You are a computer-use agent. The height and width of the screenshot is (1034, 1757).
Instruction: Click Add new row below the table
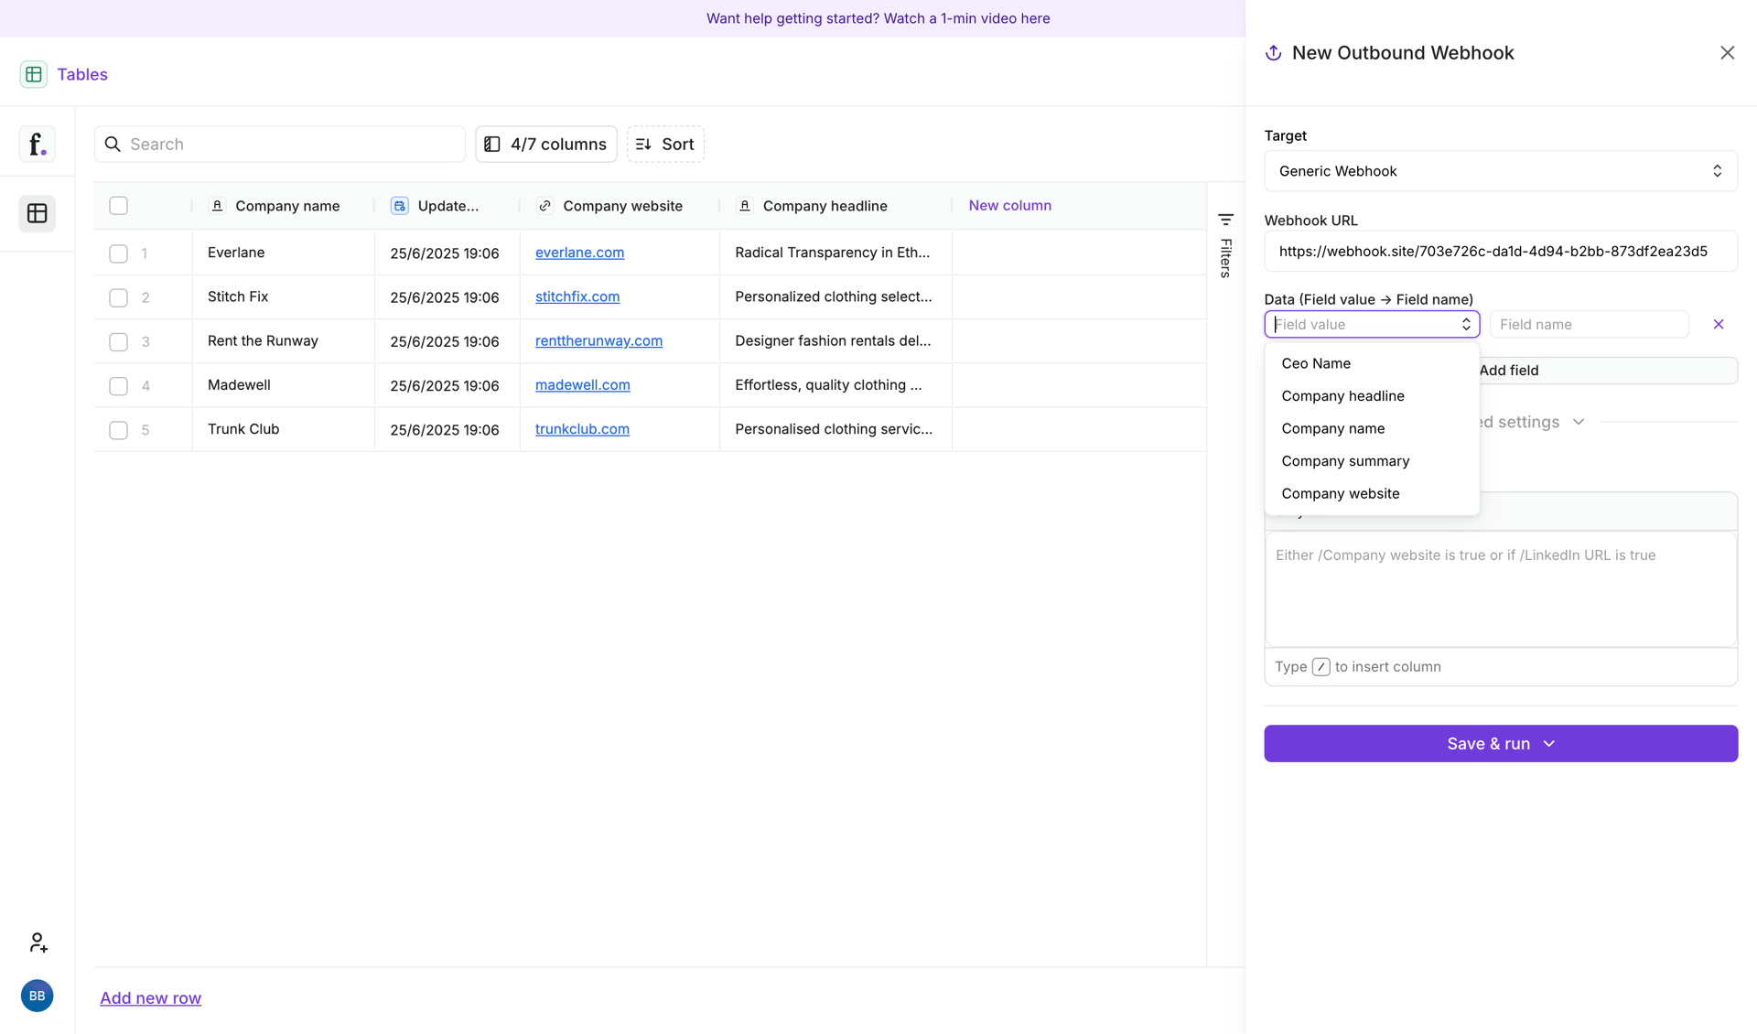(x=150, y=997)
